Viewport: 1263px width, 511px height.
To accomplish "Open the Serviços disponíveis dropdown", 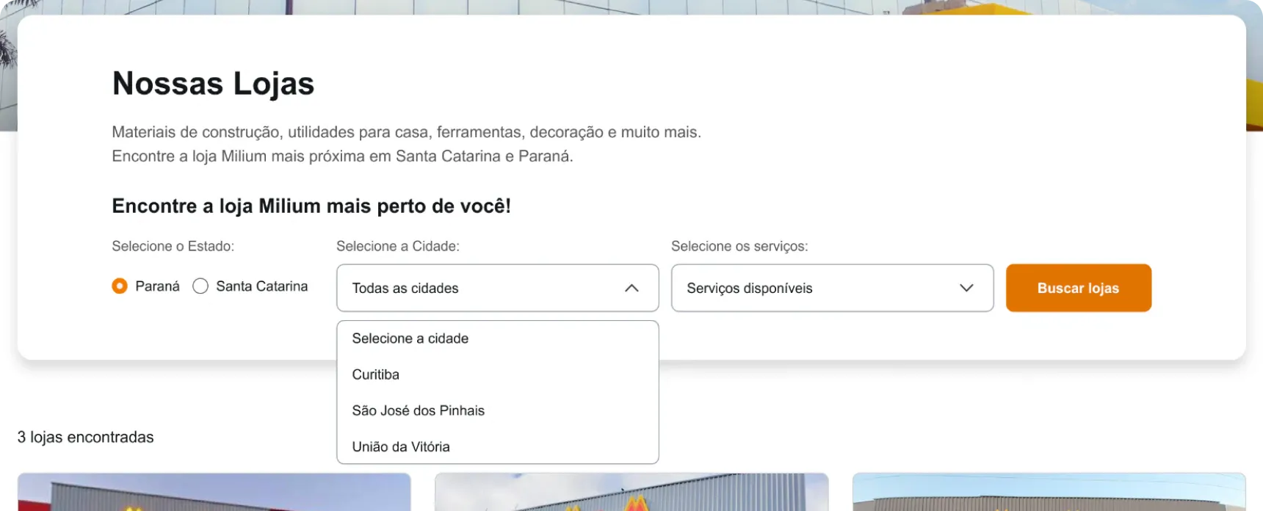I will pos(832,288).
